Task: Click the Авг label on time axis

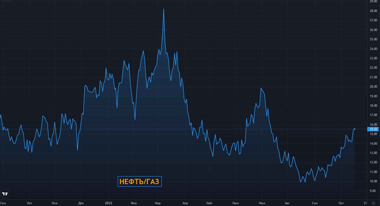Action: [287, 203]
